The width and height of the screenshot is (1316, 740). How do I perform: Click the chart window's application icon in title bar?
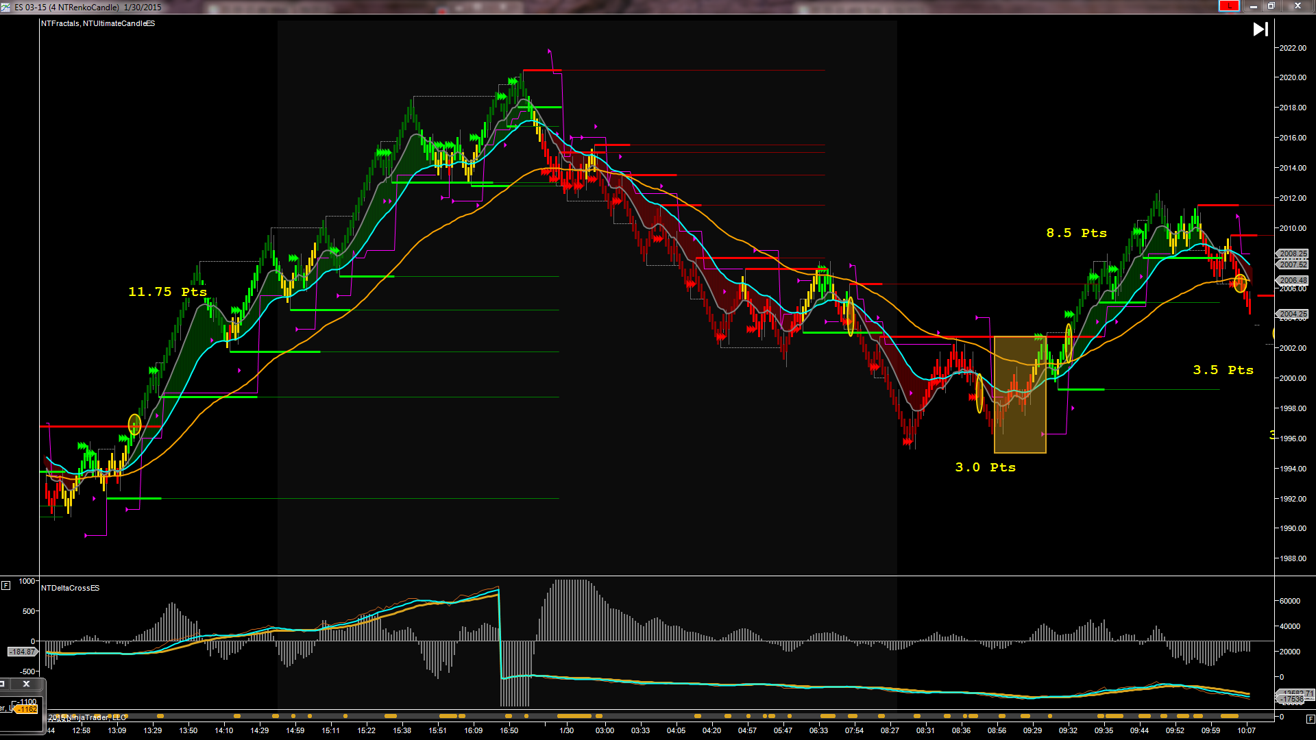click(6, 7)
